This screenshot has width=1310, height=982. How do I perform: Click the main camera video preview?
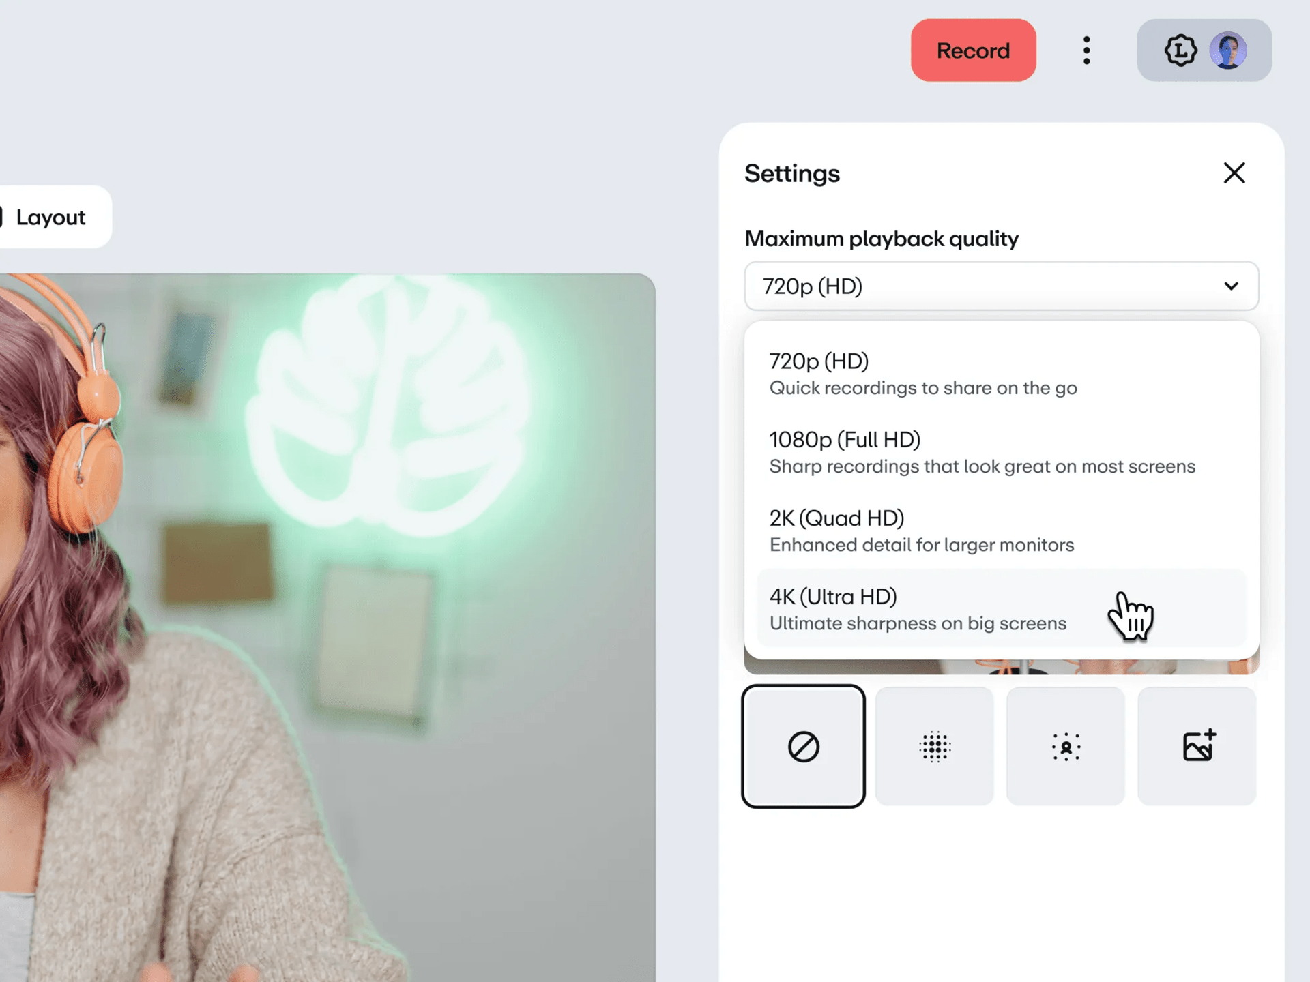click(x=327, y=627)
